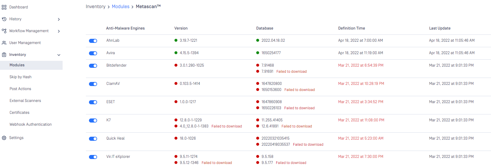The image size is (491, 168).
Task: Collapse the Inventory section chevron
Action: [59, 55]
